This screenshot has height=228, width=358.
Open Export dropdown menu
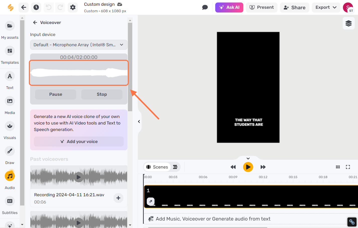[x=326, y=7]
